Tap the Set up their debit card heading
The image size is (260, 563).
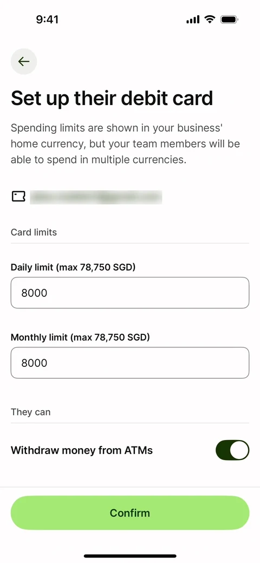(x=112, y=98)
